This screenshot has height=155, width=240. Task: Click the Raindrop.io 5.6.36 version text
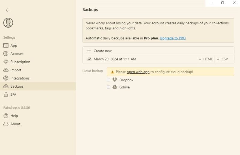tap(16, 107)
